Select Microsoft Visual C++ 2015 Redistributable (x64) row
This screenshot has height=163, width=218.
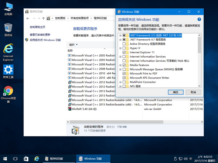click(x=135, y=100)
